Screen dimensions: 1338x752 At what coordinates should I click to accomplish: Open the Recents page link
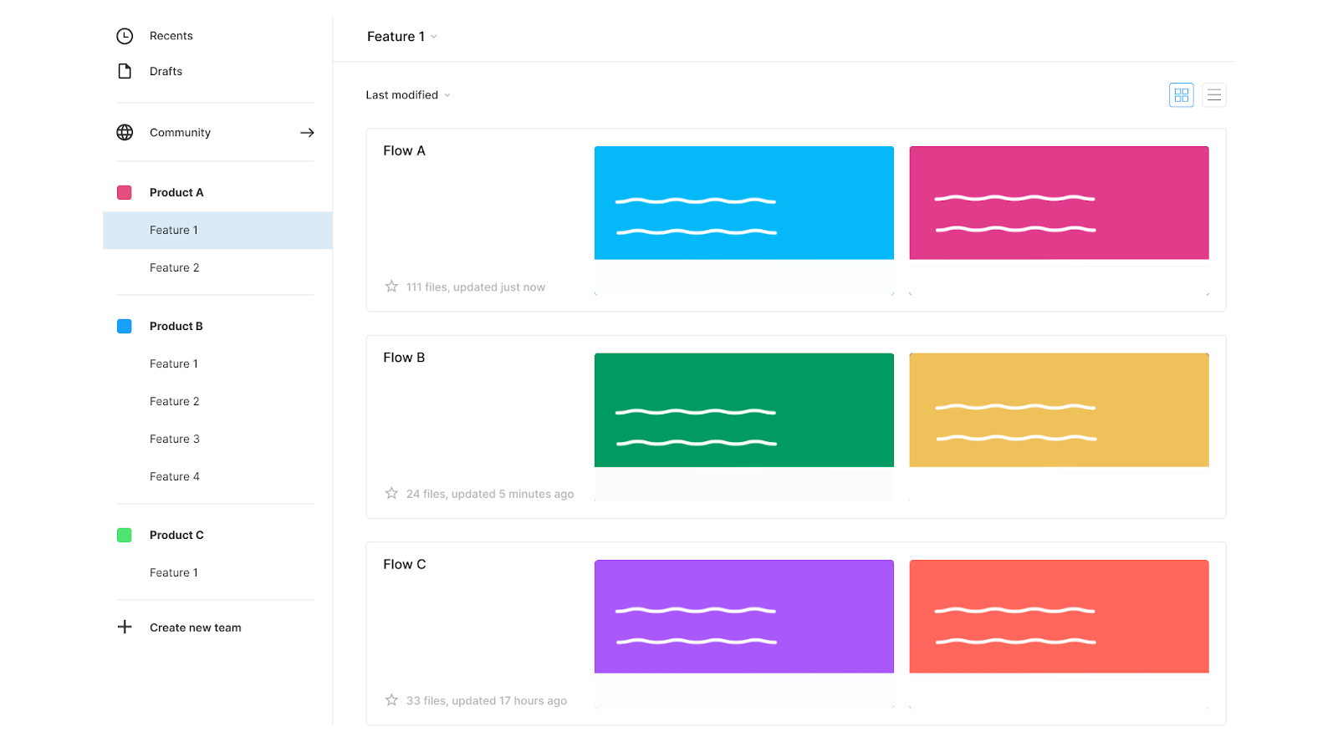171,36
